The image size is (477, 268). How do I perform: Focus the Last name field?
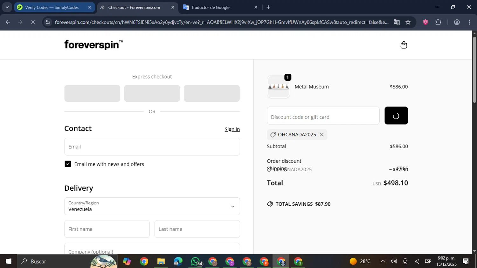[x=197, y=229]
